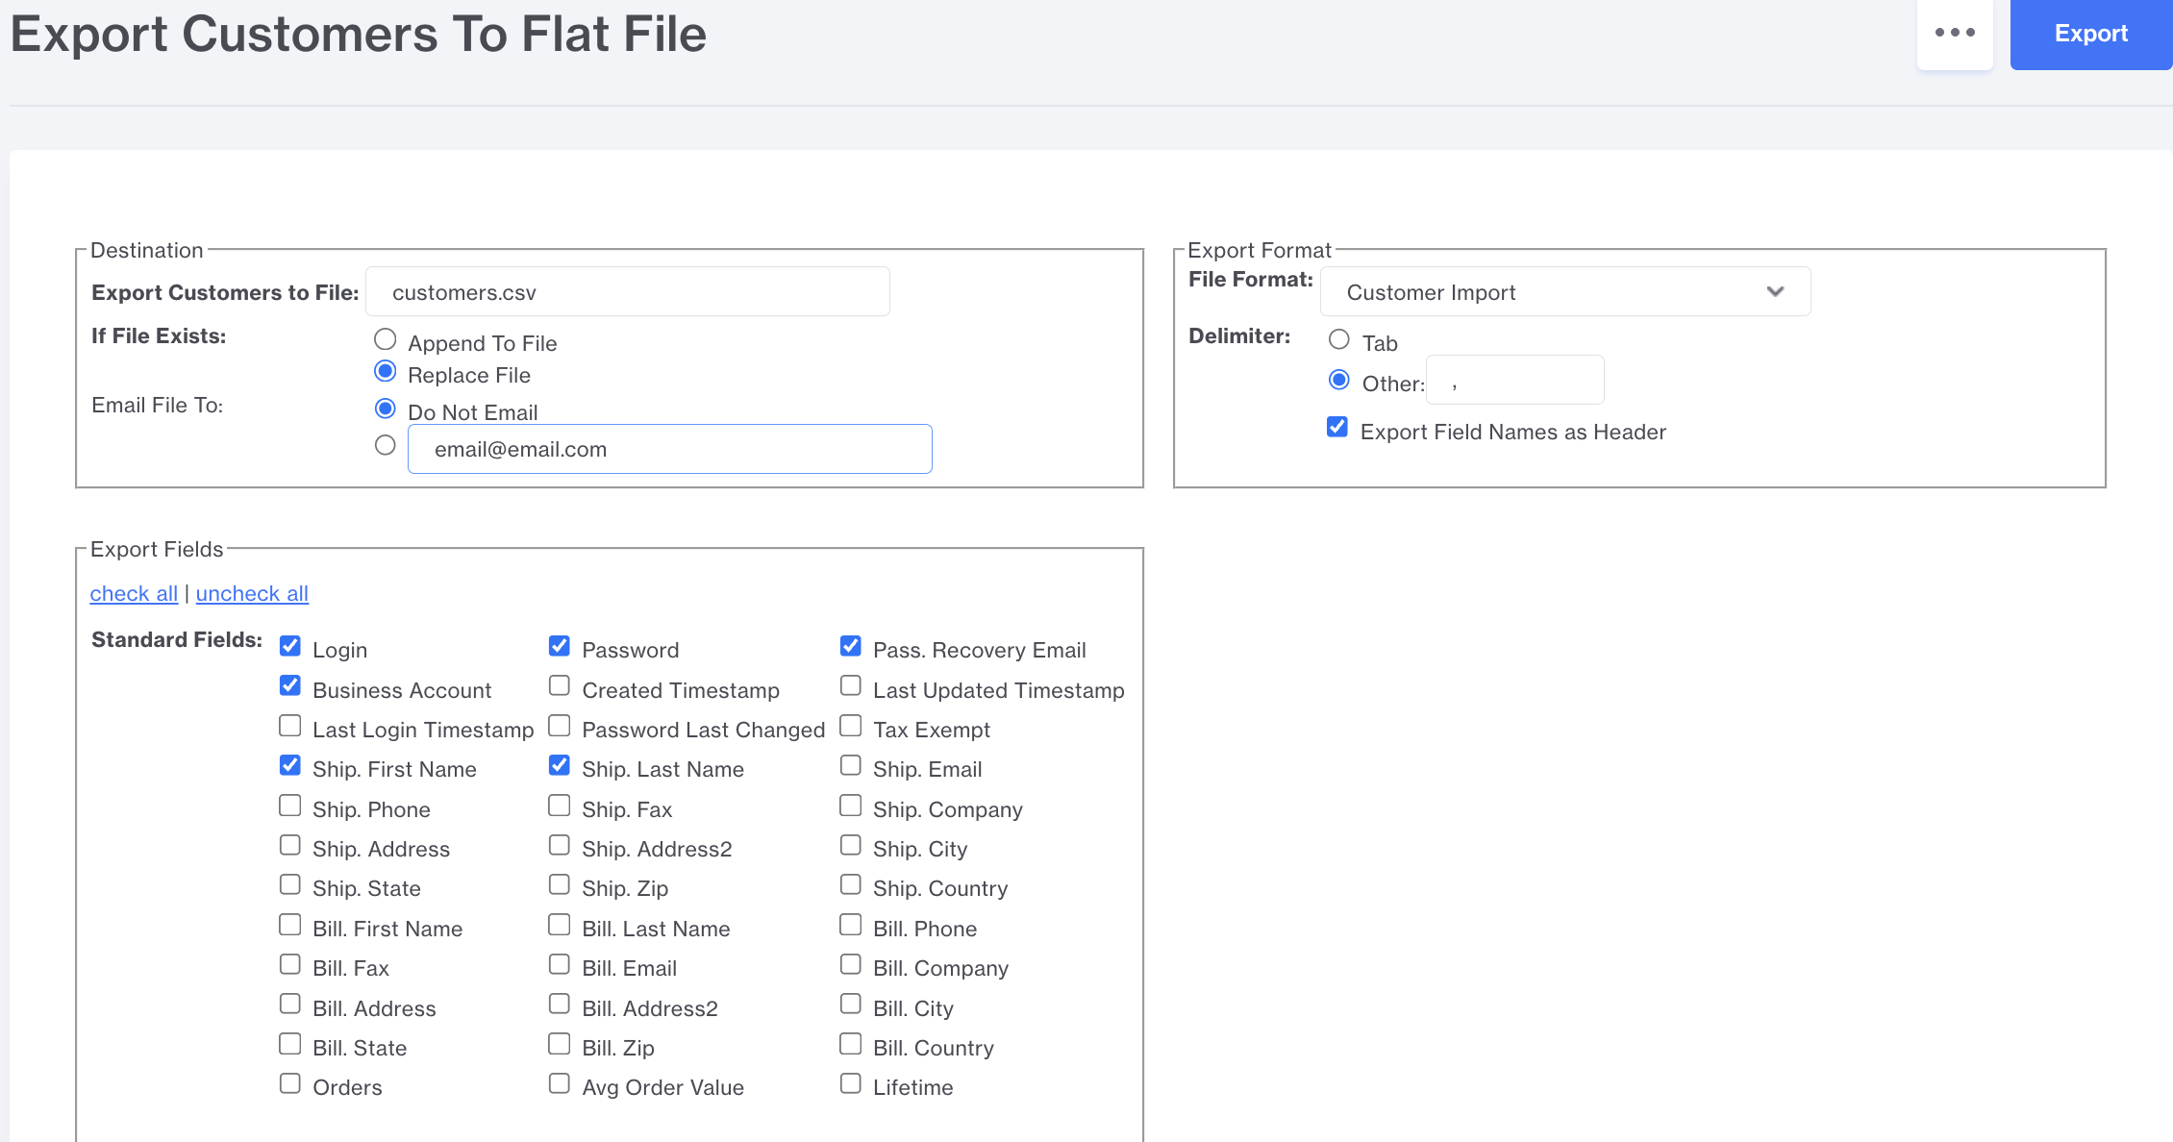2173x1142 pixels.
Task: Check the Avg Order Value checkbox
Action: (x=559, y=1083)
